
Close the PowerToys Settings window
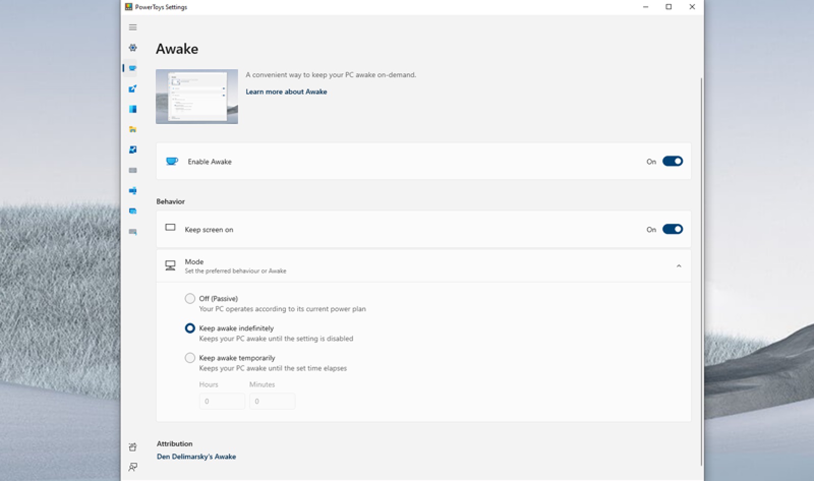point(692,7)
